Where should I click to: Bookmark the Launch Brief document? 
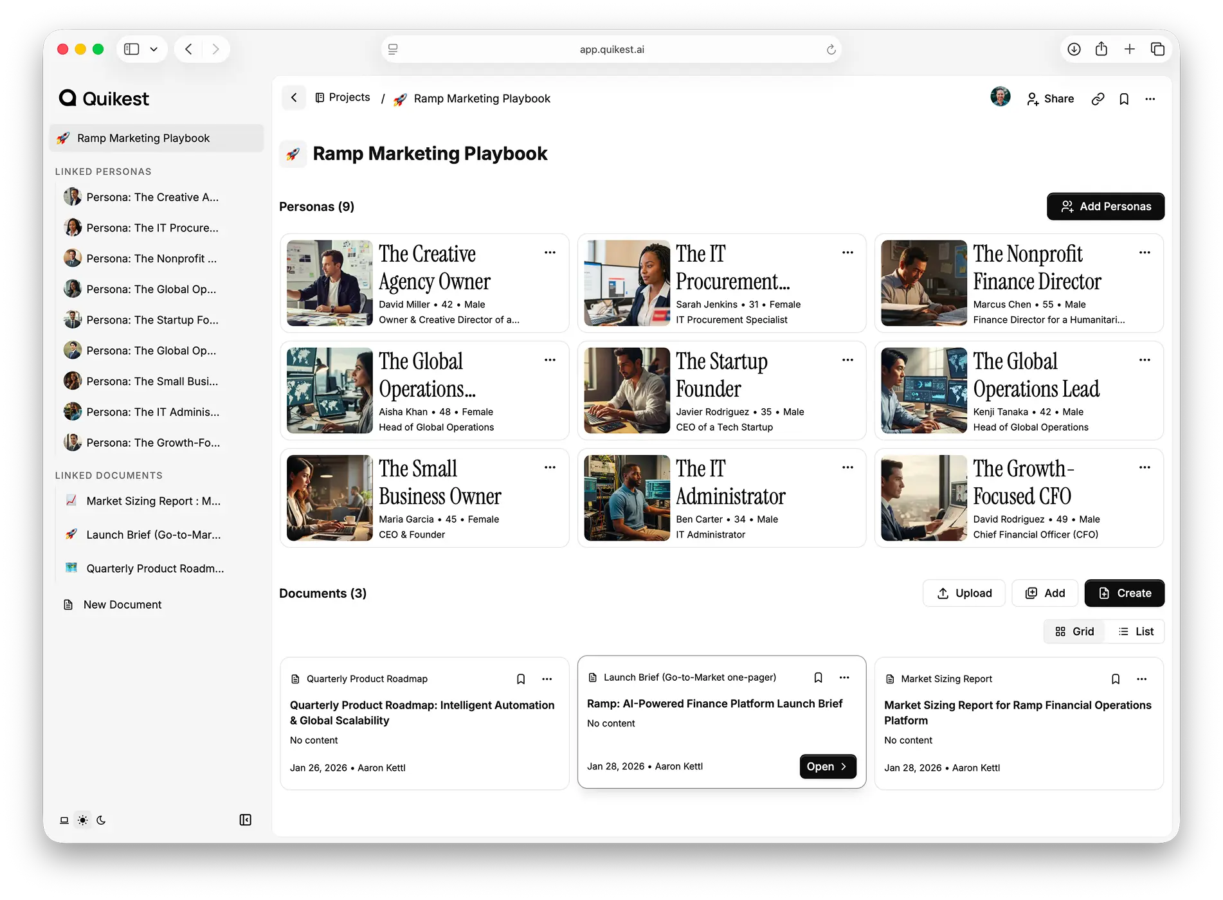coord(818,678)
